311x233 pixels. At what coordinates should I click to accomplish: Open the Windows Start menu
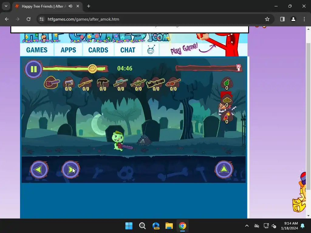click(x=129, y=226)
